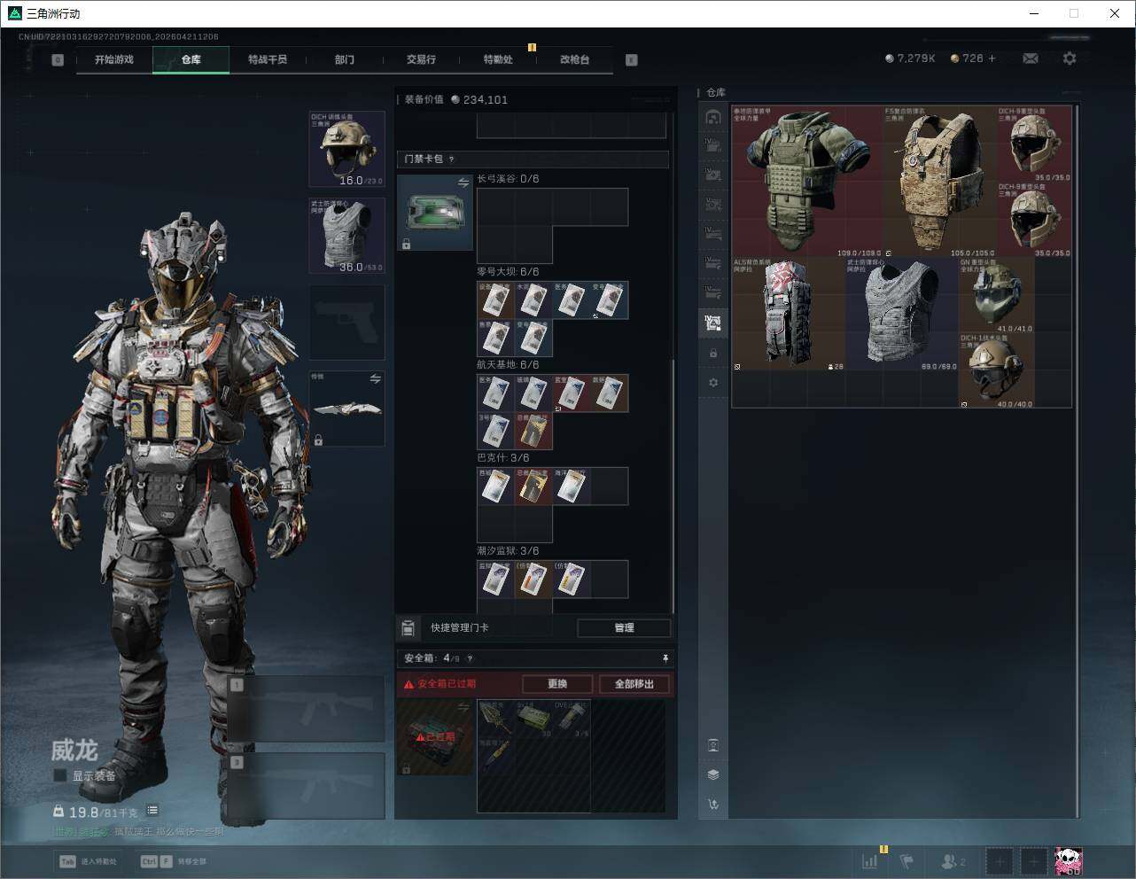Screen dimensions: 1136x879
Task: Select the middle 巴克什 keycard
Action: (x=533, y=486)
